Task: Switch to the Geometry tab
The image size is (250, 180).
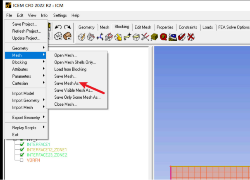Action: [x=86, y=27]
